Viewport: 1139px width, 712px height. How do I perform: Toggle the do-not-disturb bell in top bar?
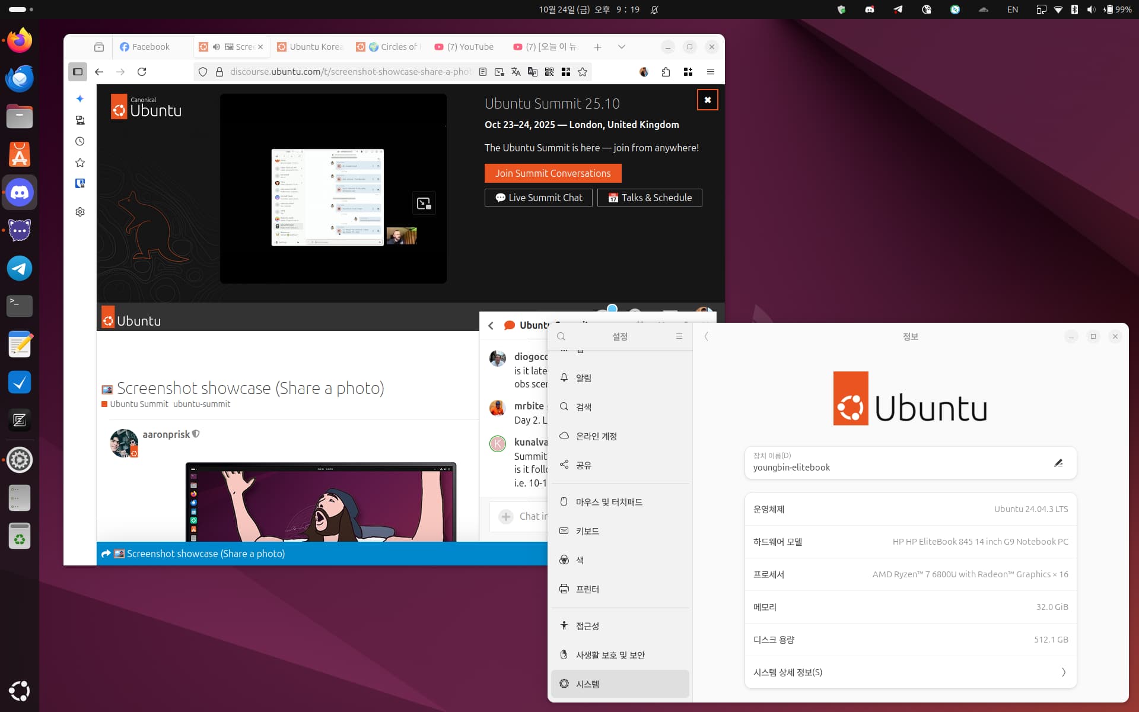pos(654,9)
